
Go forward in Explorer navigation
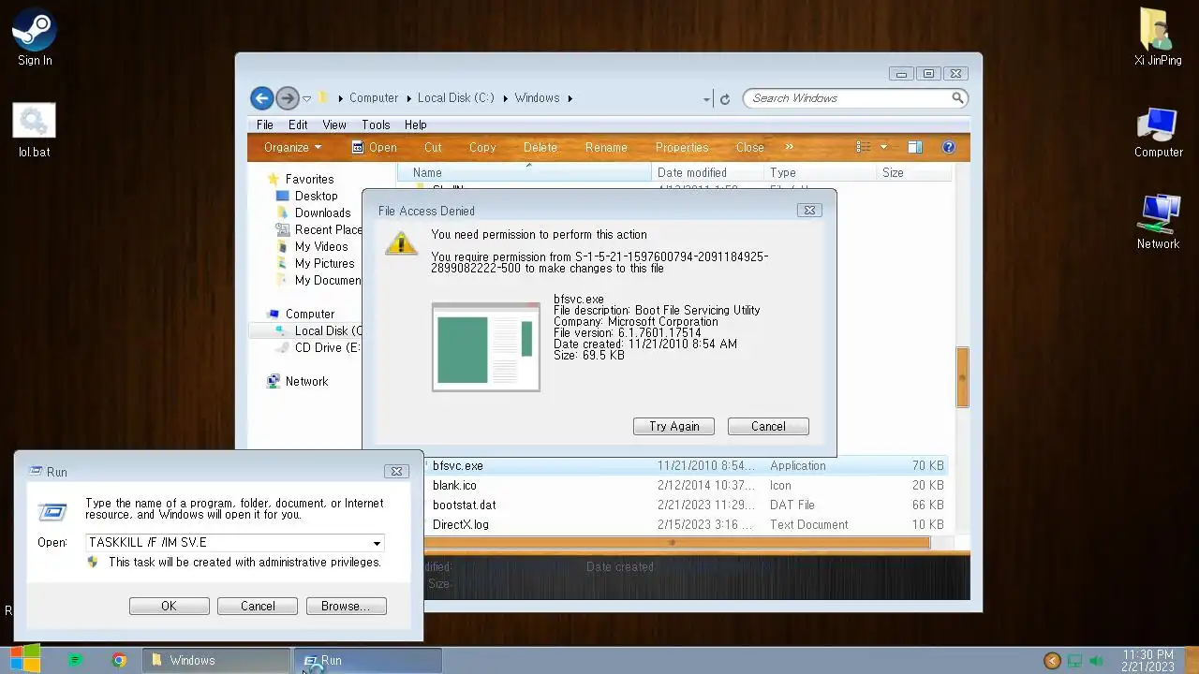tap(288, 97)
